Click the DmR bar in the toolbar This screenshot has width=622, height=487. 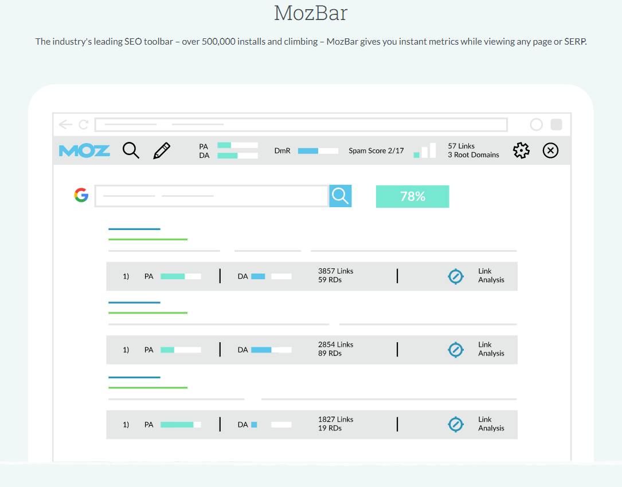click(318, 151)
